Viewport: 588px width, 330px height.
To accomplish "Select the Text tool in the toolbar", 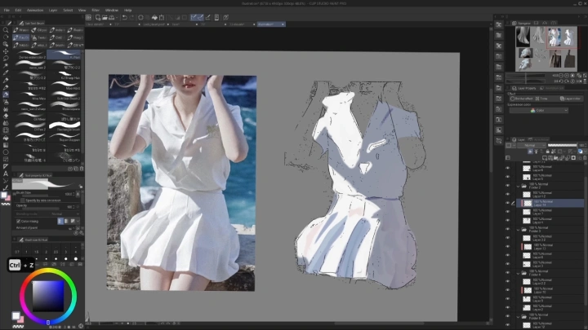I will pos(6,174).
